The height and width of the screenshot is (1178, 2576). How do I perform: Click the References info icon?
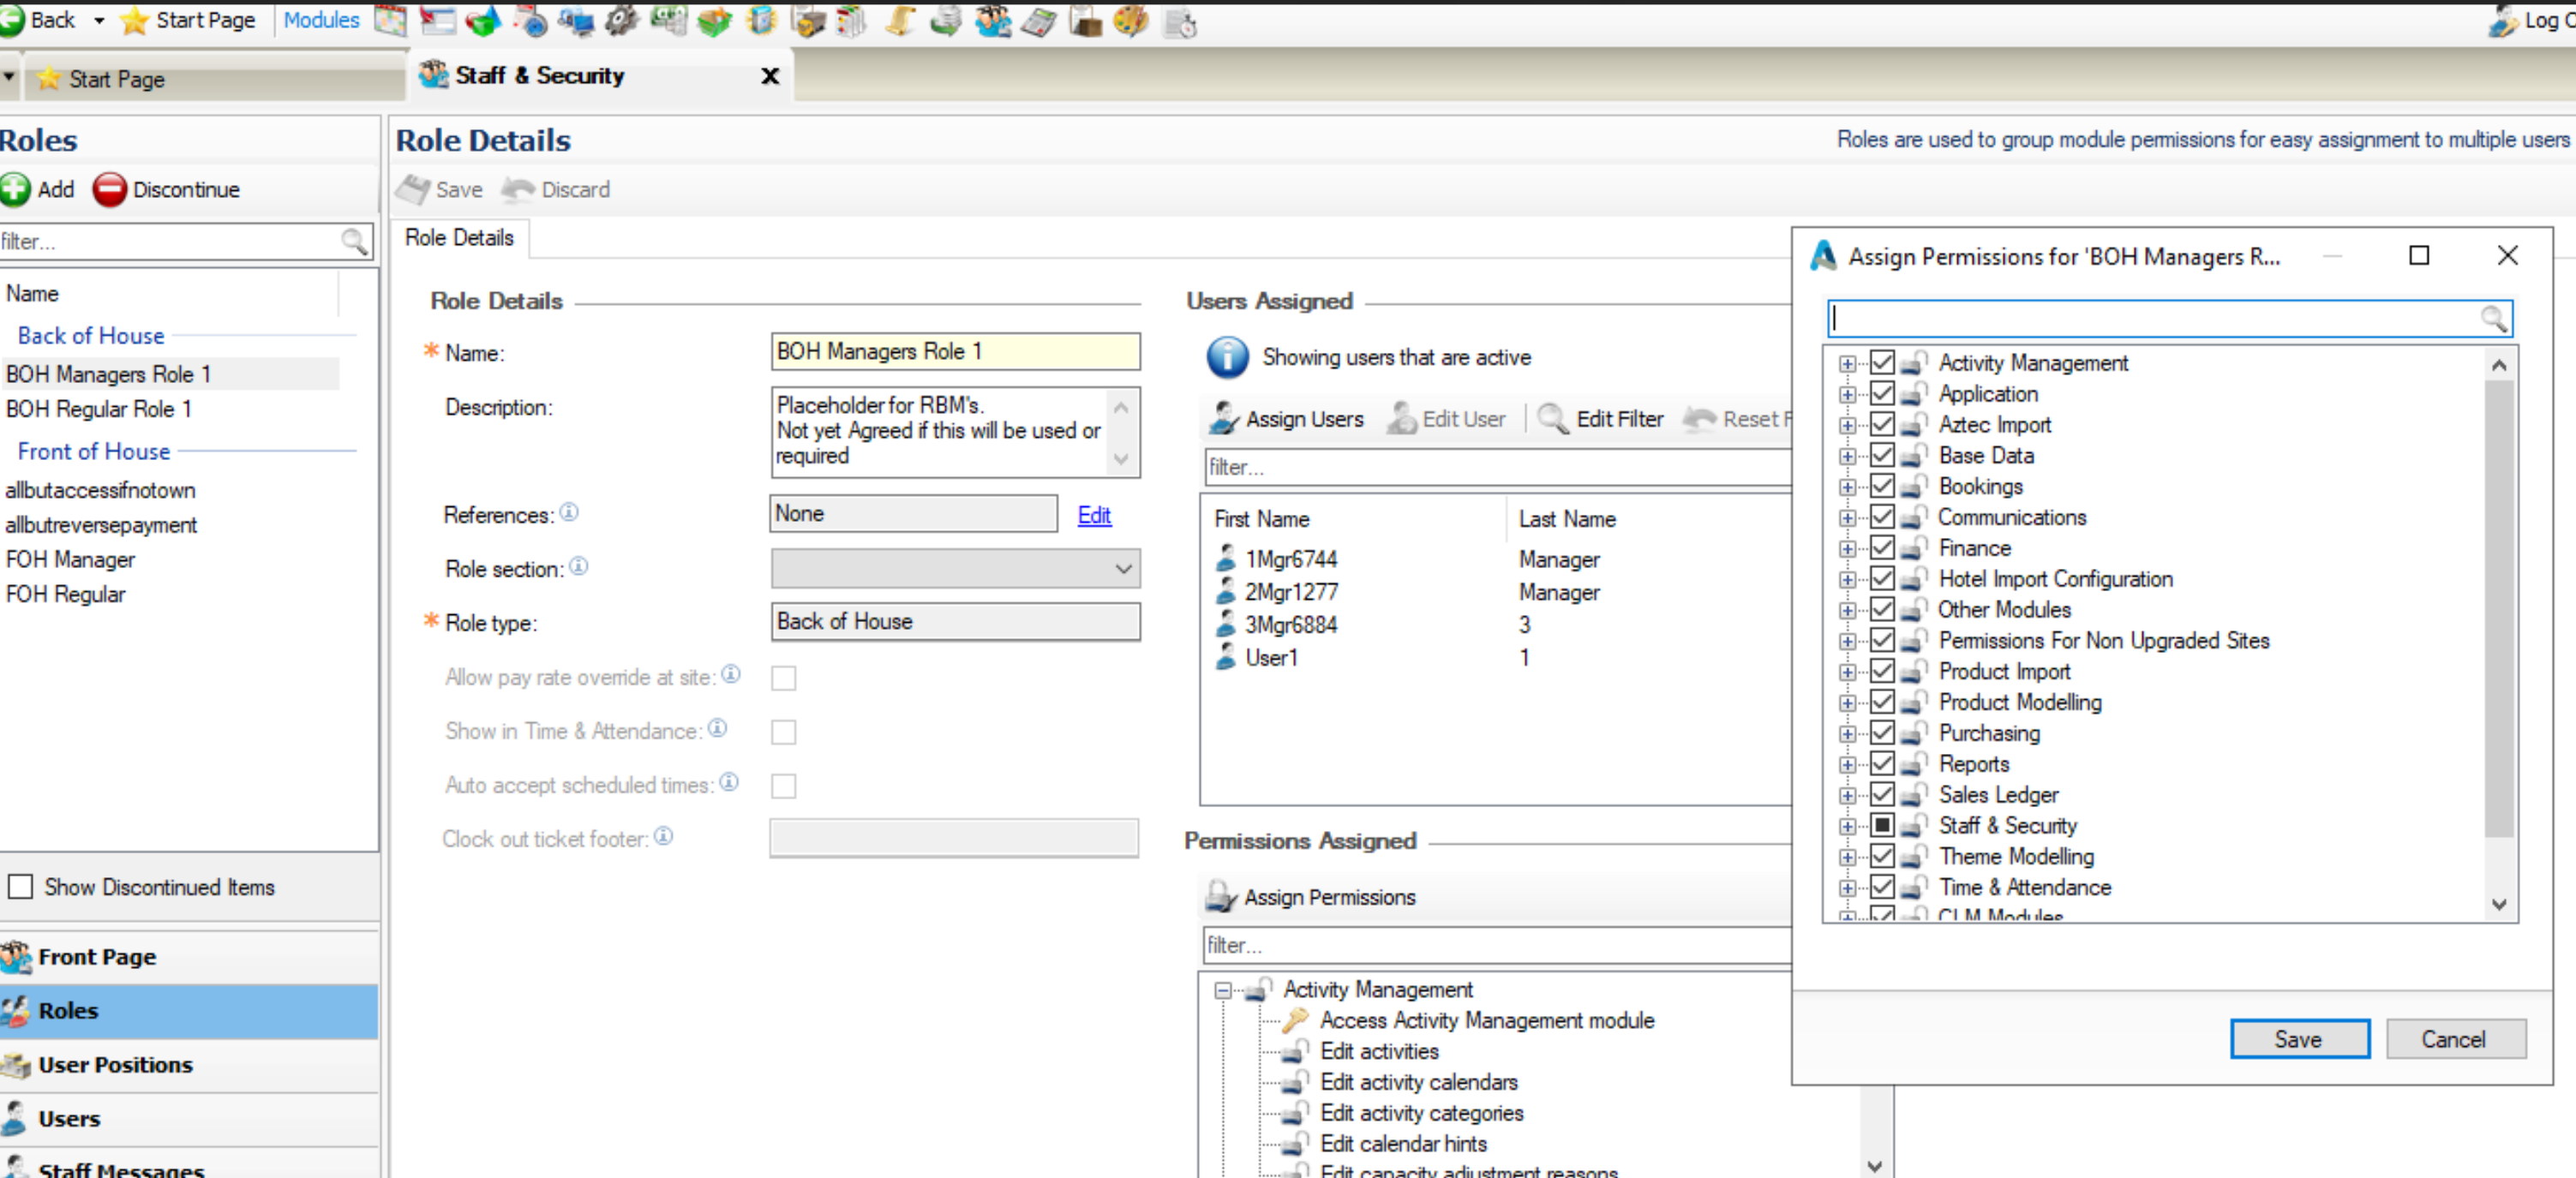(569, 512)
